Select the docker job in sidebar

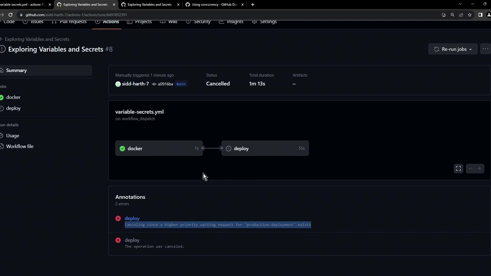(13, 97)
